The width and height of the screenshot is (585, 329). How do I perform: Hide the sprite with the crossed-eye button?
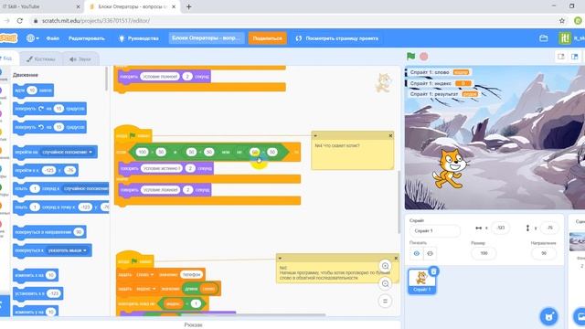point(430,253)
